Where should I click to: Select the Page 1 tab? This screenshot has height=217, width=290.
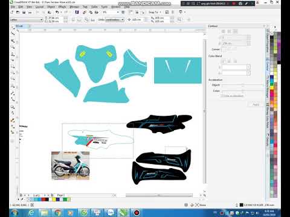60,195
